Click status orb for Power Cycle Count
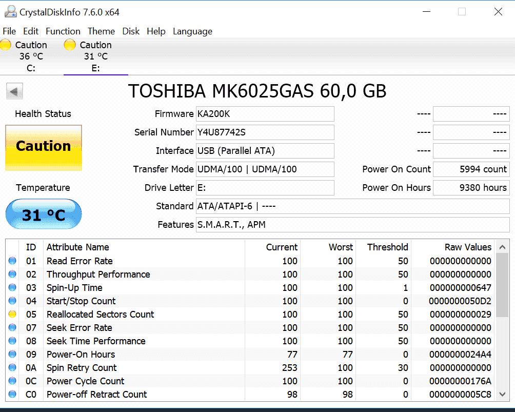The width and height of the screenshot is (515, 412). pos(12,381)
